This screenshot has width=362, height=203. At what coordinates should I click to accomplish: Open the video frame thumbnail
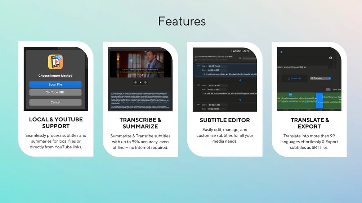click(x=140, y=64)
